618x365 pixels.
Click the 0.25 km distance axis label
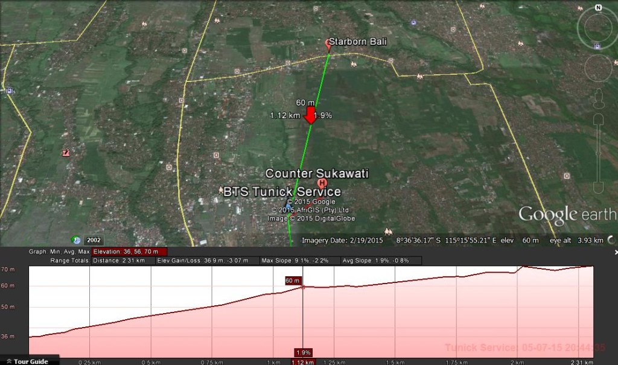[89, 362]
